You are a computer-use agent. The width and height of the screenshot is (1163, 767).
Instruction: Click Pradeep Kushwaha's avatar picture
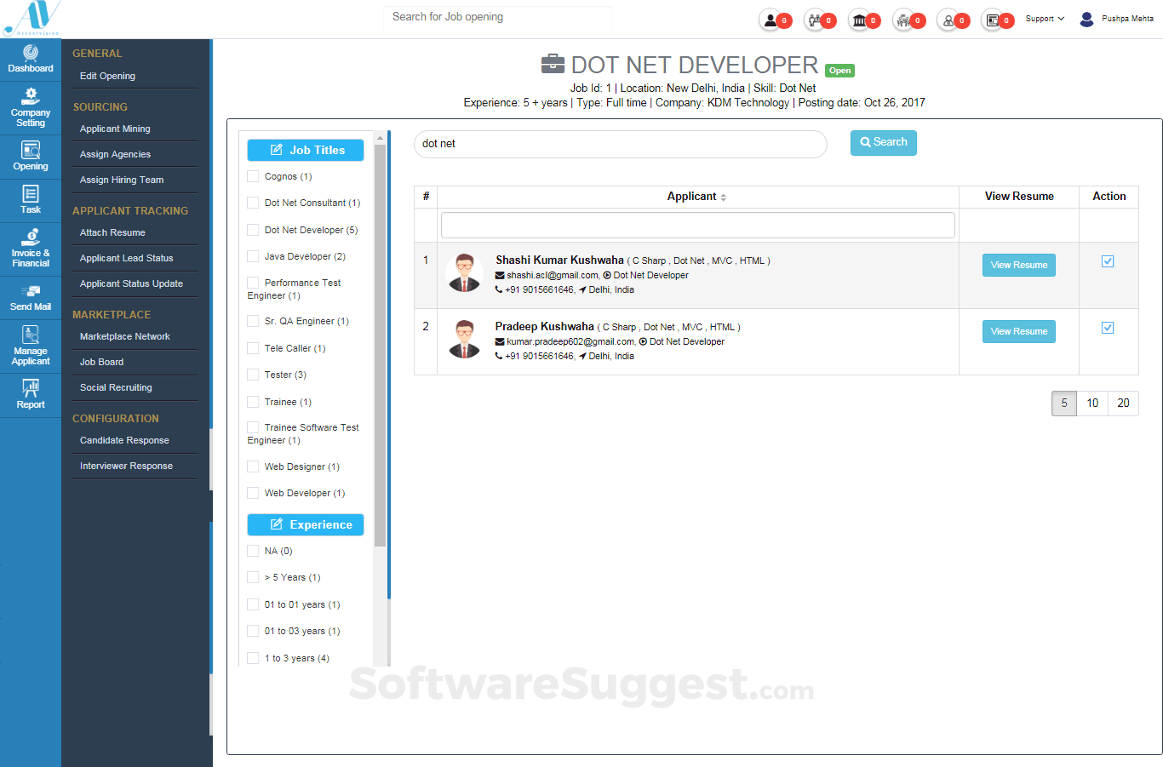464,339
